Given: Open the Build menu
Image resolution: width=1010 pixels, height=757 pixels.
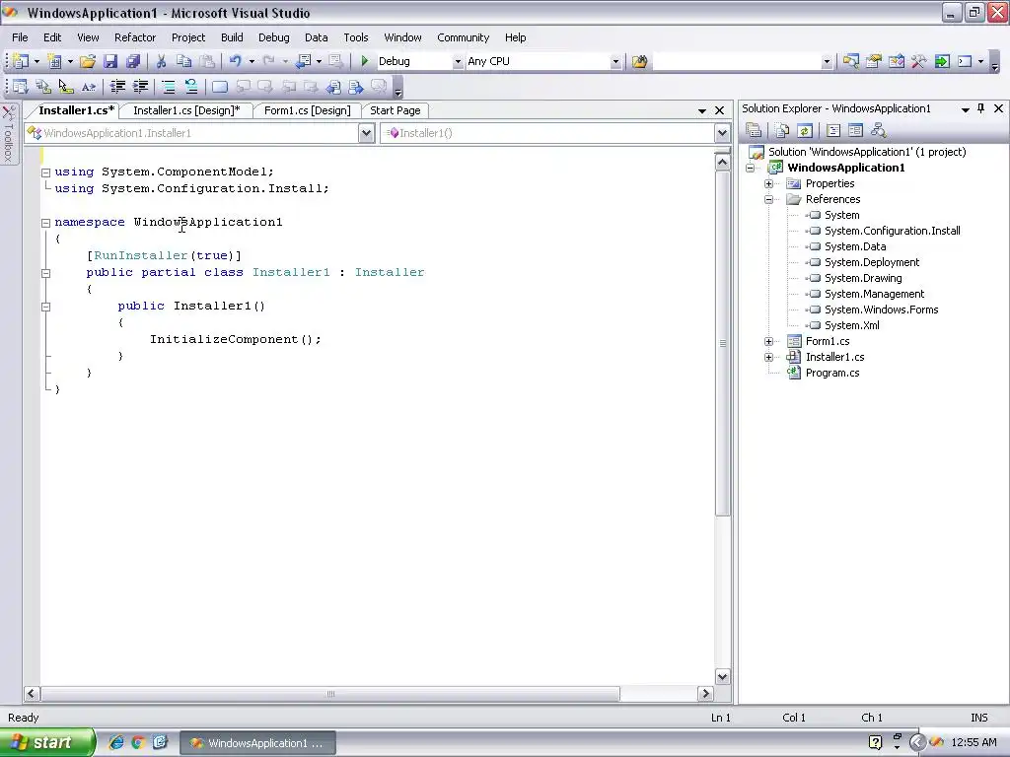Looking at the screenshot, I should click(232, 37).
